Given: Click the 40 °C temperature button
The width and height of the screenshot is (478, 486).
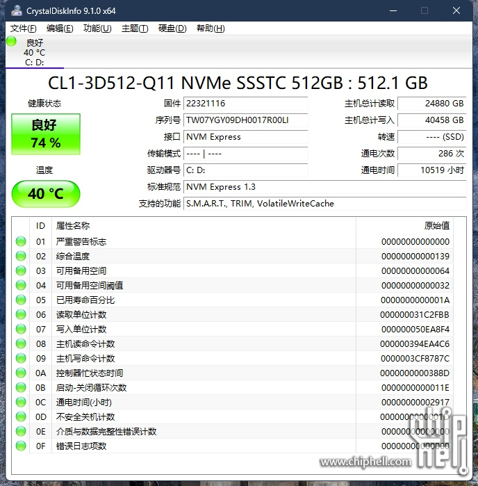Looking at the screenshot, I should click(46, 194).
